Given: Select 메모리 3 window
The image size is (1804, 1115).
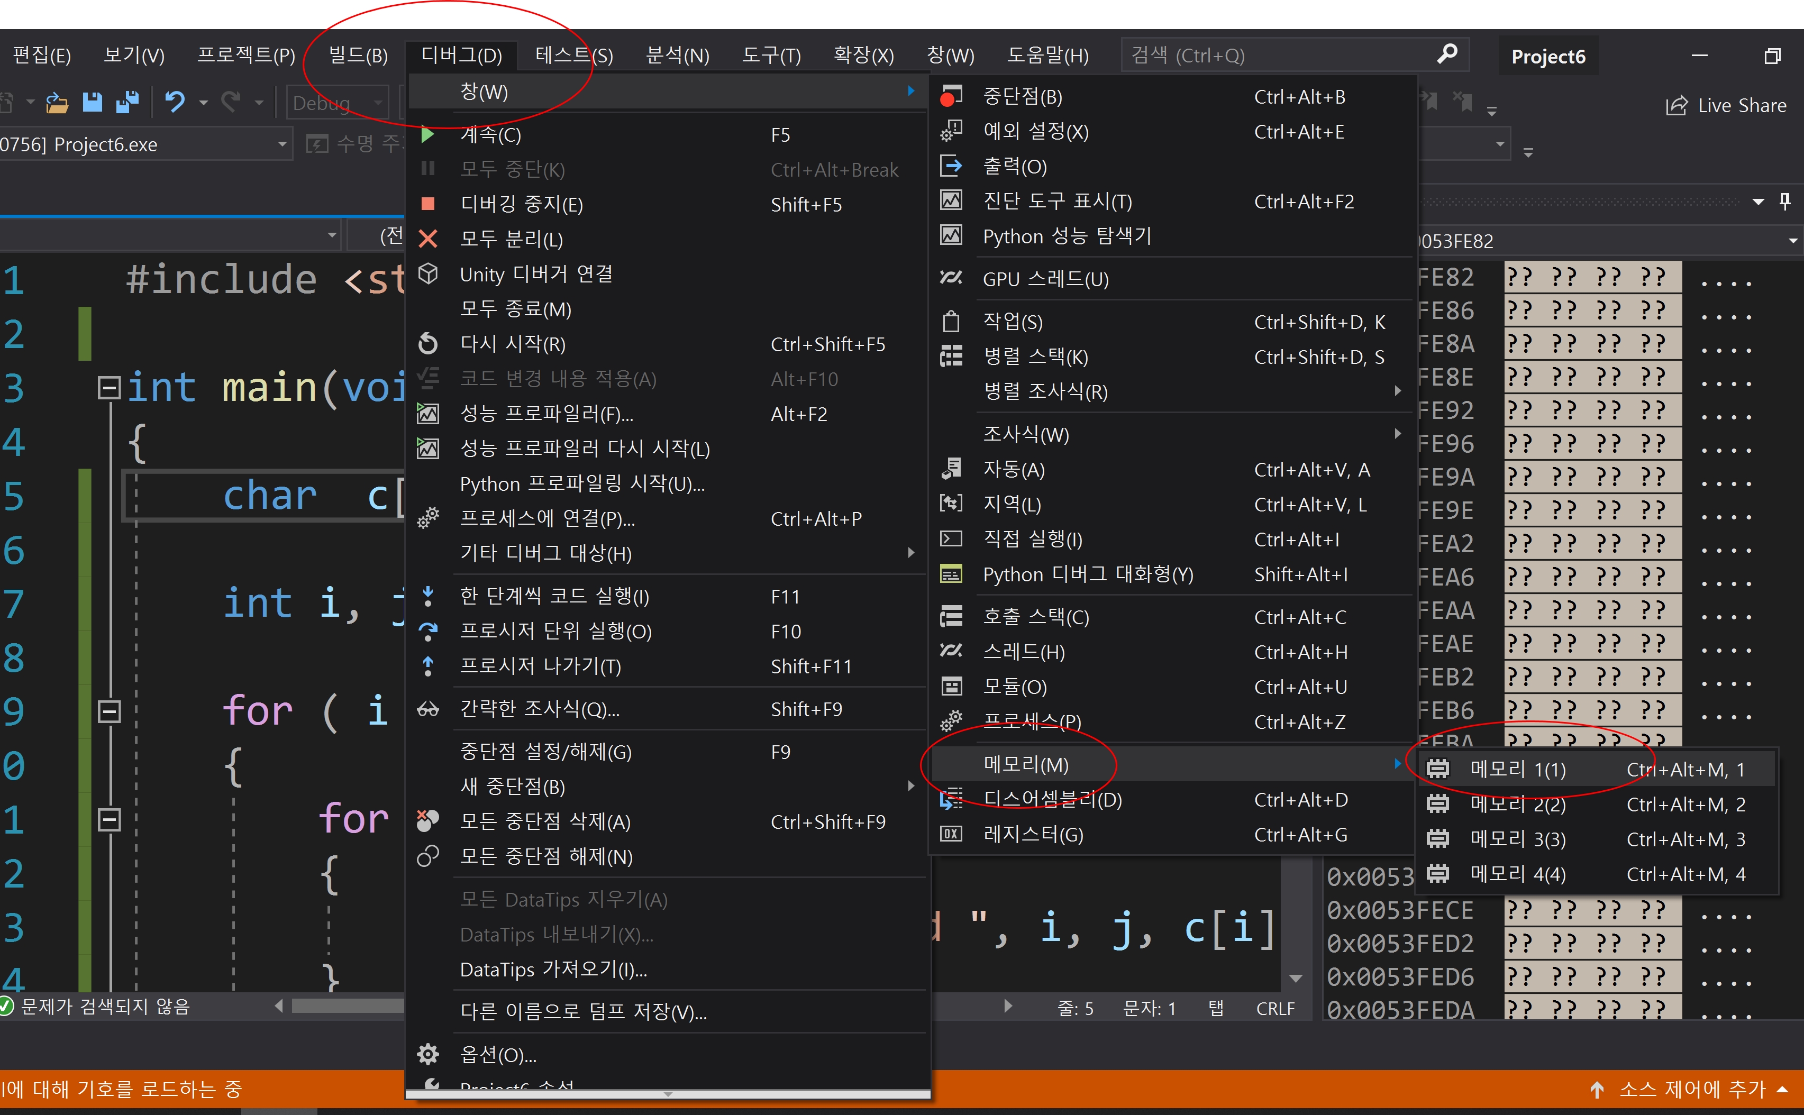Looking at the screenshot, I should pos(1596,839).
